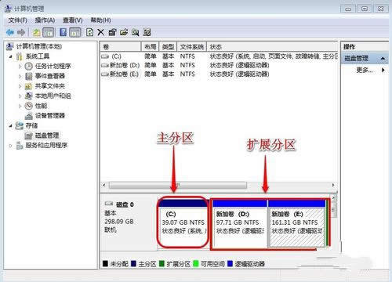Image resolution: width=392 pixels, height=282 pixels.
Task: Click the volume list scrollbar right arrow
Action: [x=333, y=186]
